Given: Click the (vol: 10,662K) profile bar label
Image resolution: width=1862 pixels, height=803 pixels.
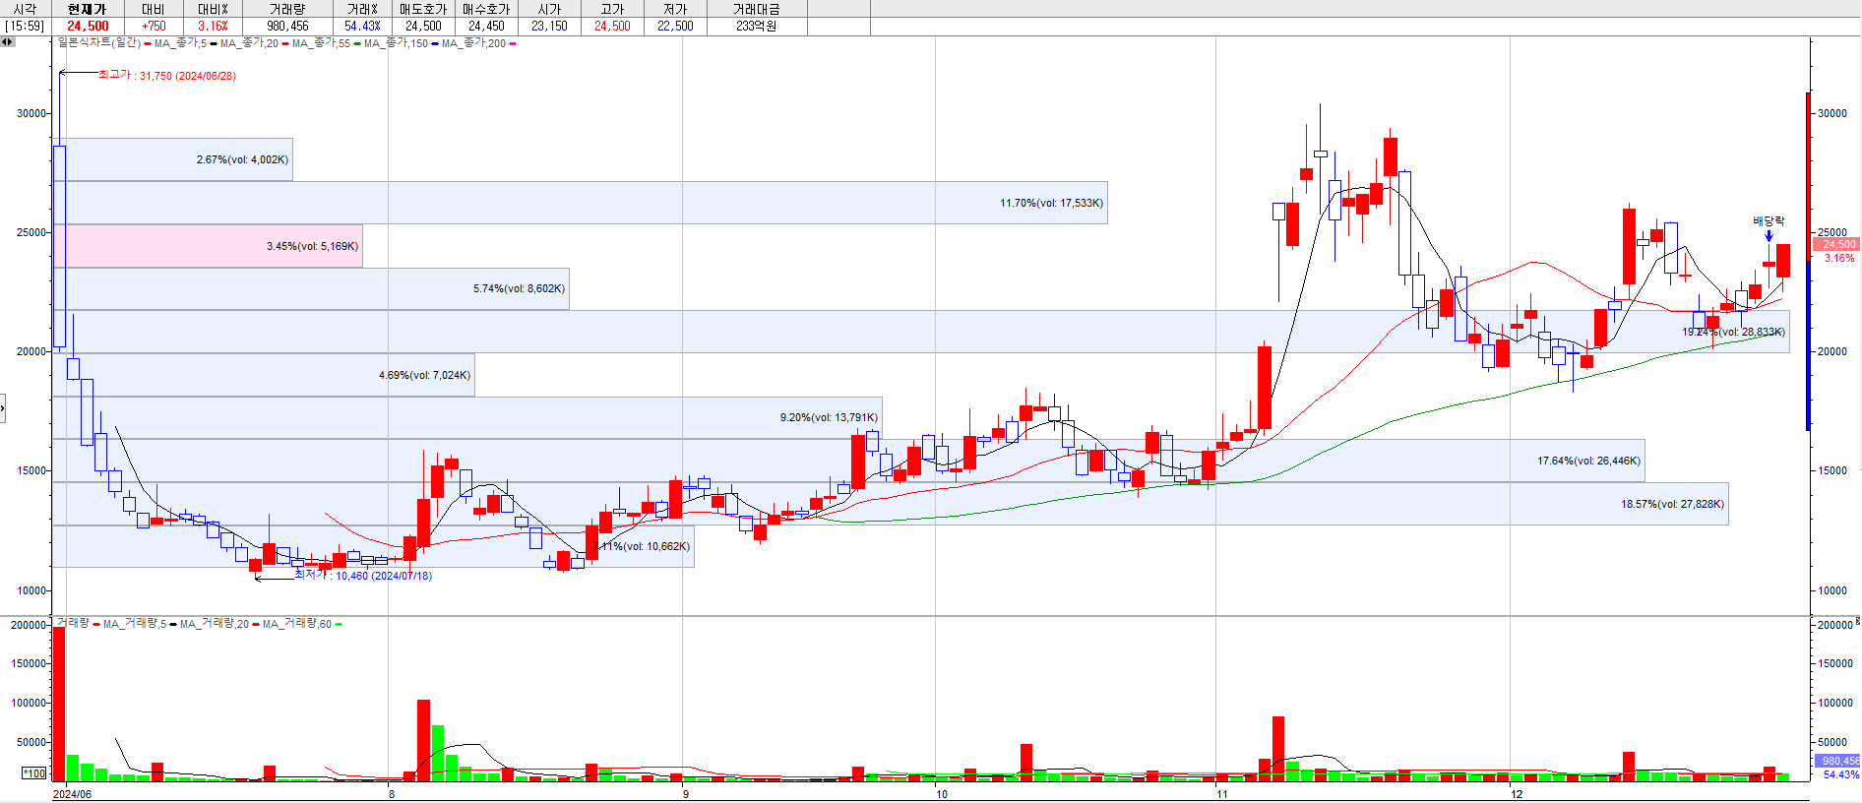Looking at the screenshot, I should click(x=656, y=546).
